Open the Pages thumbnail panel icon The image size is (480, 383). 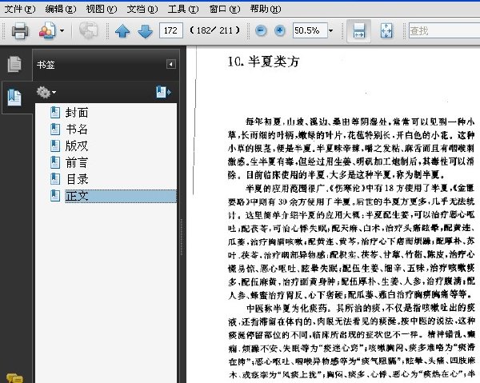click(14, 64)
